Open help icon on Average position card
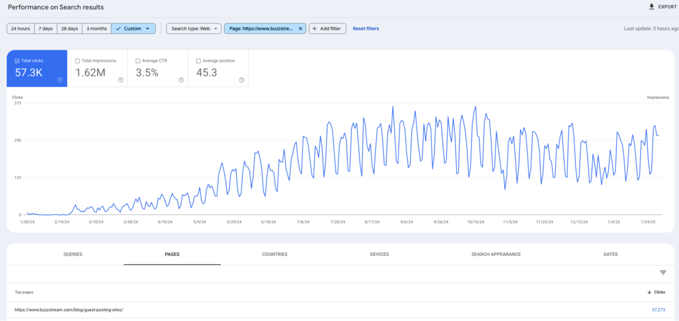 [x=242, y=80]
